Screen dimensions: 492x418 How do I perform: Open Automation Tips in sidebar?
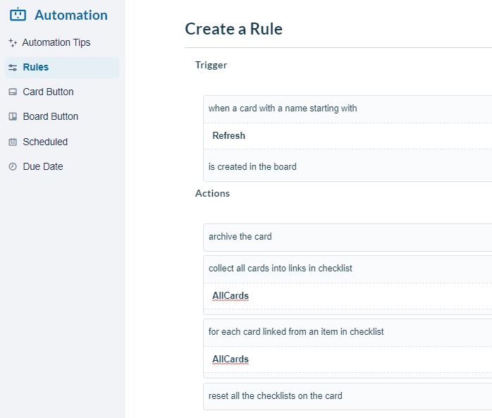point(56,42)
